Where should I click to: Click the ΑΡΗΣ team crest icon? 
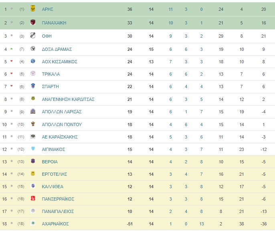click(33, 8)
